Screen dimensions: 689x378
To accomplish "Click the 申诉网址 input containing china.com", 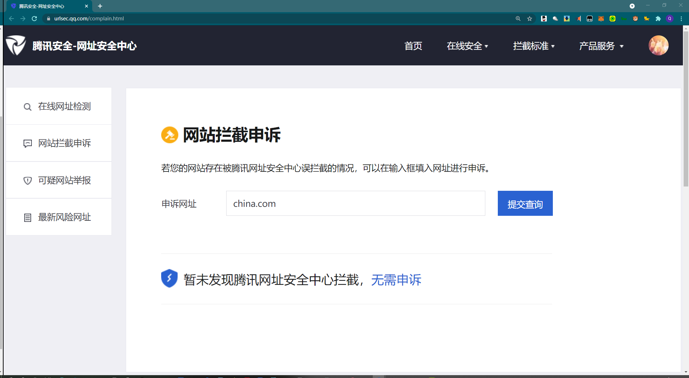I will (x=355, y=204).
